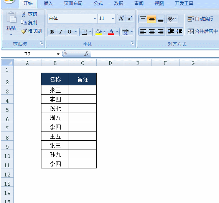This screenshot has height=203, width=219.
Task: Click the Copy icon
Action: coord(23,23)
